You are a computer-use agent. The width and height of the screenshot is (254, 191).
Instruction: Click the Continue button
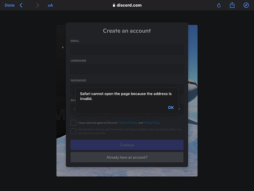[127, 145]
